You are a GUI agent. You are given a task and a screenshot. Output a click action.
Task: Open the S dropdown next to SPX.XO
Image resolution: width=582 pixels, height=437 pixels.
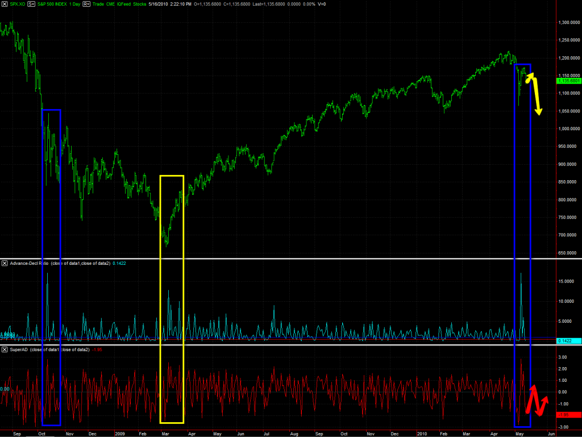(31, 3)
